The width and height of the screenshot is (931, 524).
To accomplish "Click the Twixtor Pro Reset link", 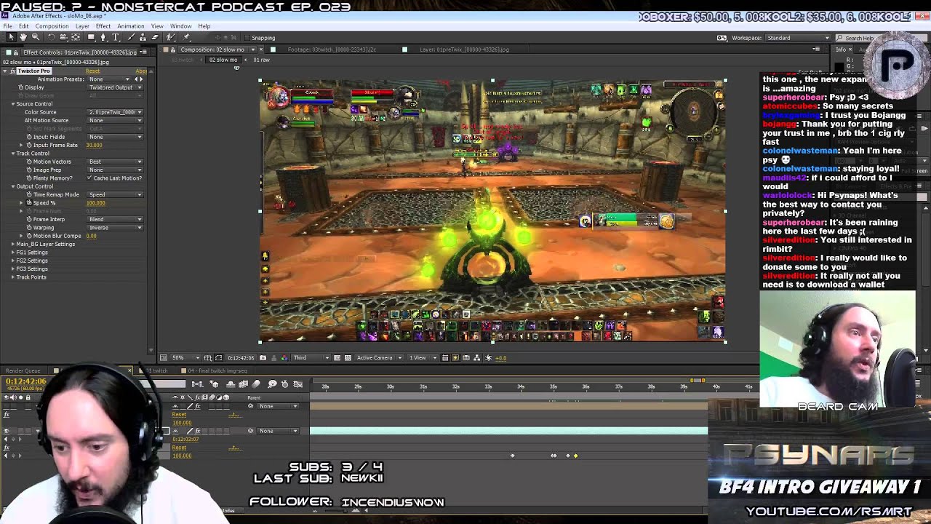I will (92, 71).
